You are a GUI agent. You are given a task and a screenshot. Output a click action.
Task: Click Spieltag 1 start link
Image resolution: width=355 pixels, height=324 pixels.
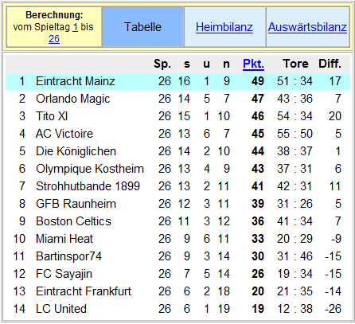pos(76,27)
